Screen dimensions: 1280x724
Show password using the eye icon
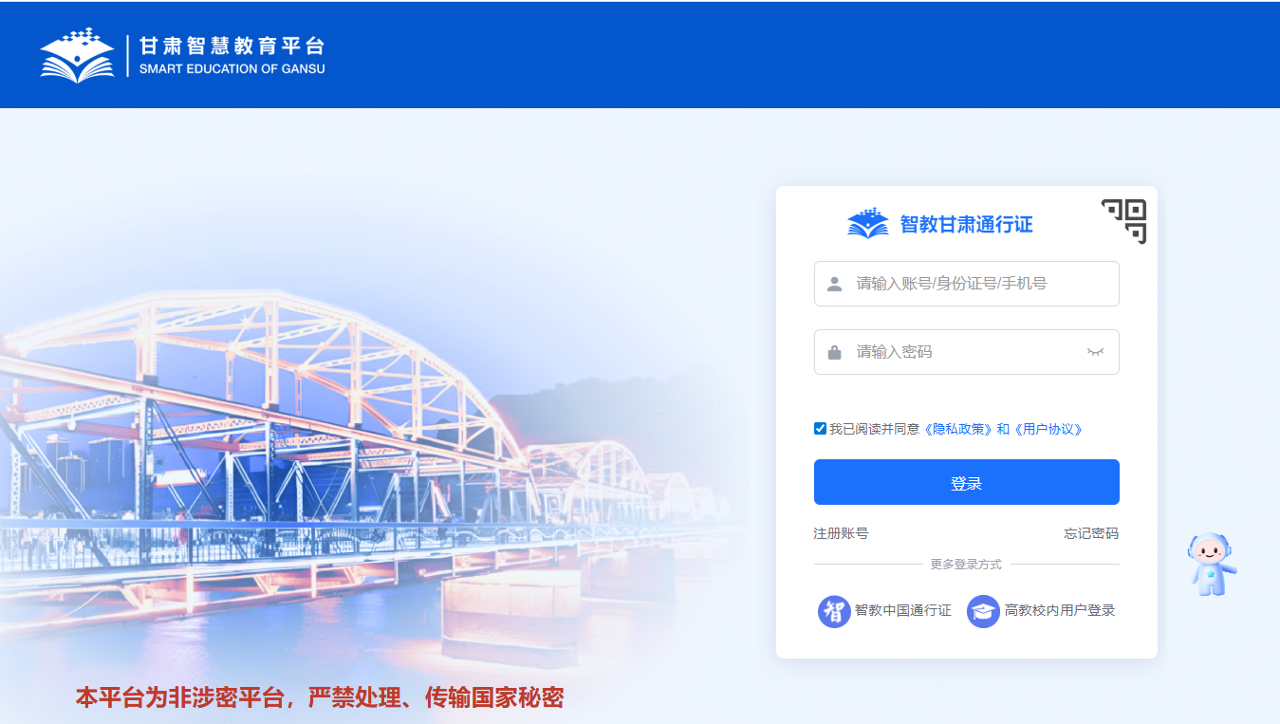(1096, 352)
